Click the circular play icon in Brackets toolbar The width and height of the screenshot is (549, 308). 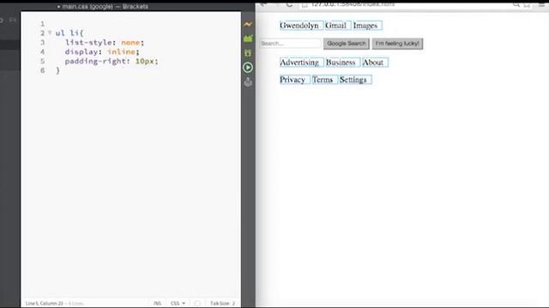[x=248, y=68]
